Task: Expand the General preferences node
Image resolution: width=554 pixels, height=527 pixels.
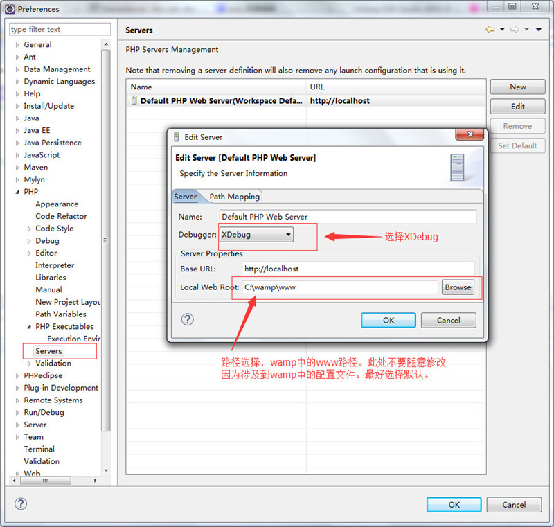Action: click(x=18, y=45)
